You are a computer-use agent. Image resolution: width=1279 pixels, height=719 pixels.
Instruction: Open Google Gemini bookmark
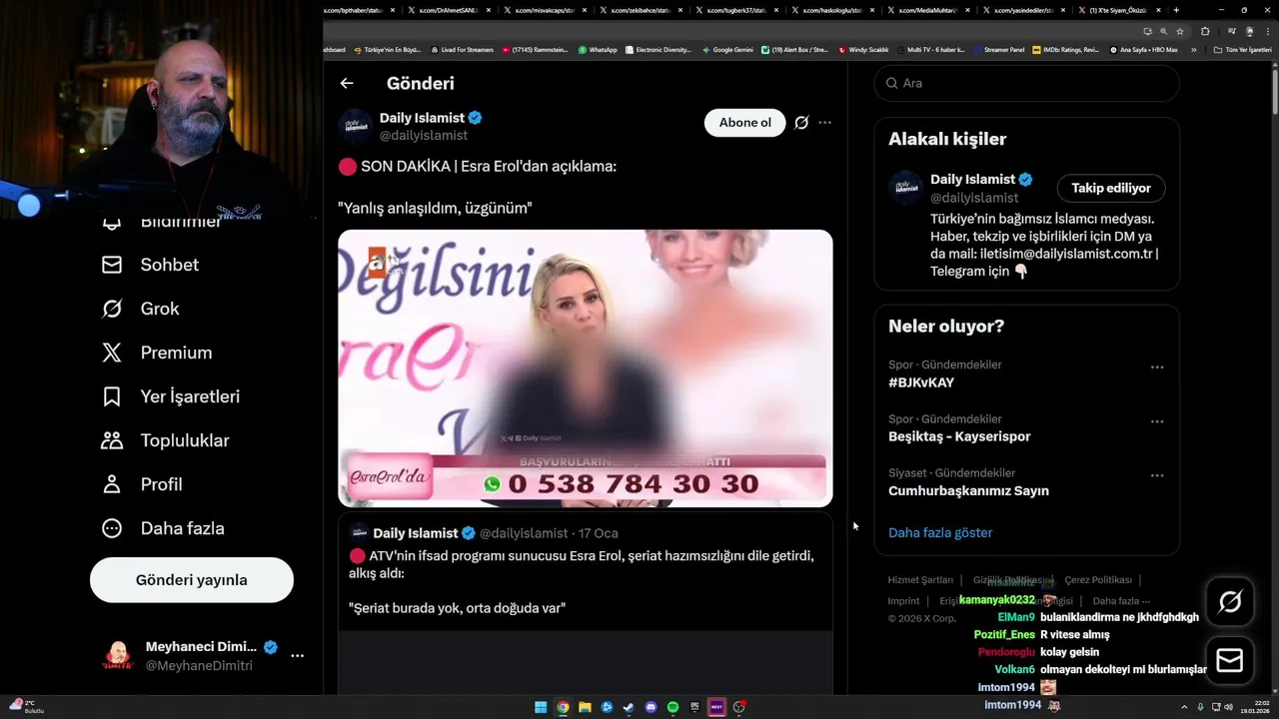coord(727,50)
